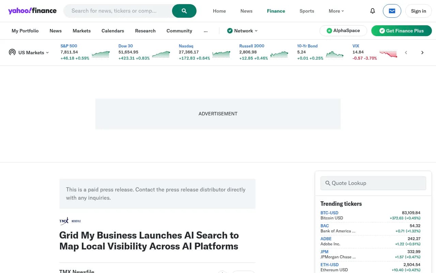436x273 pixels.
Task: Click the red VIX sparkline chart
Action: tap(388, 54)
